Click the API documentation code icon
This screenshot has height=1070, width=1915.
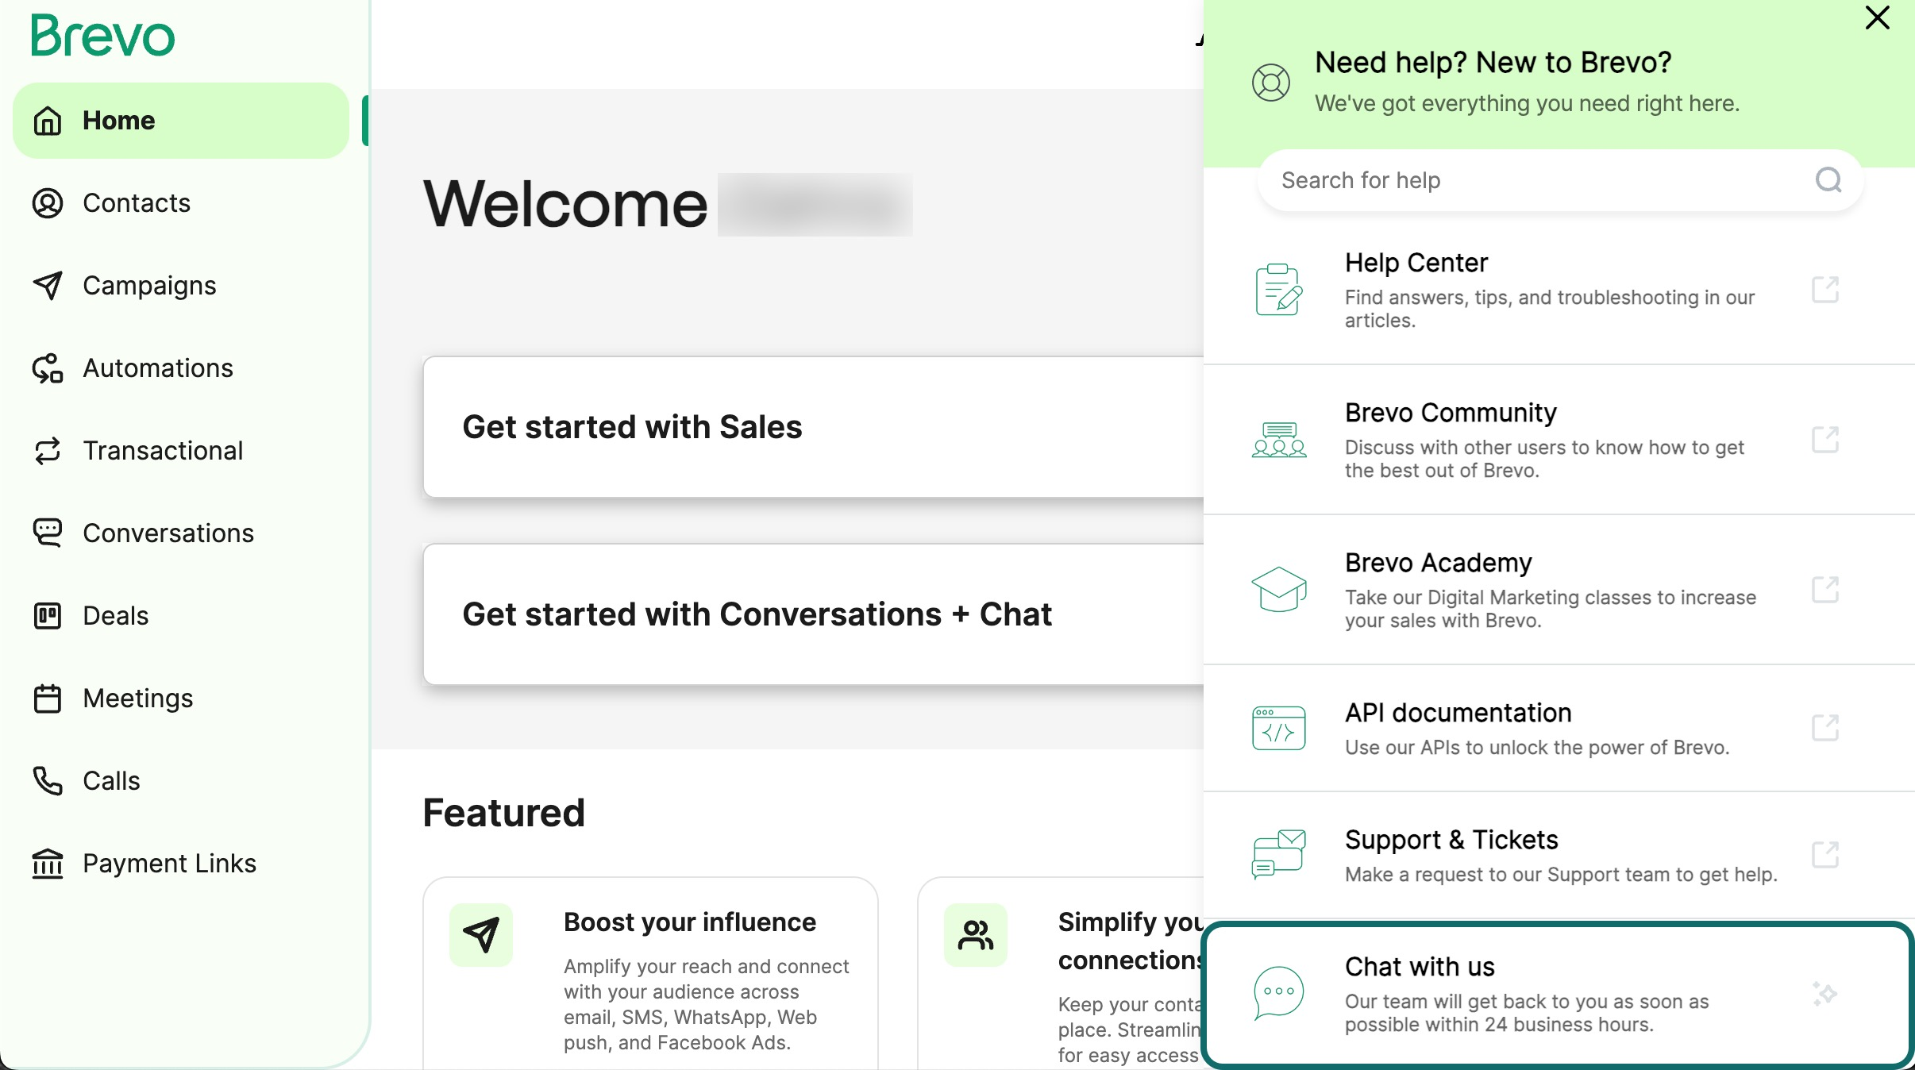(x=1279, y=728)
